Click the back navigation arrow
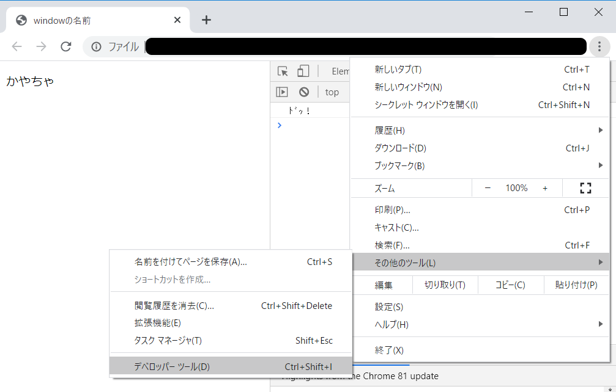This screenshot has height=392, width=616. point(17,46)
